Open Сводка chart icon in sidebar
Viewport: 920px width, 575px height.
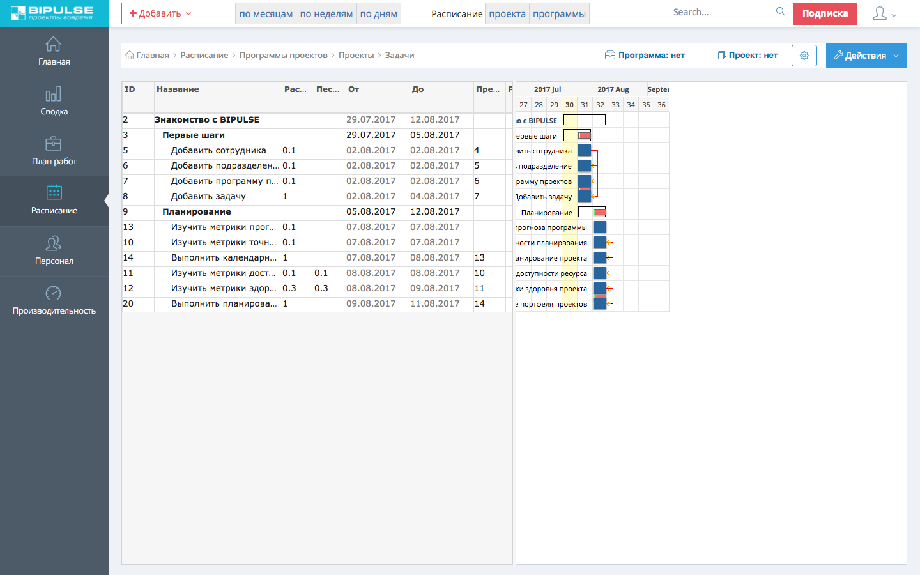(x=54, y=95)
